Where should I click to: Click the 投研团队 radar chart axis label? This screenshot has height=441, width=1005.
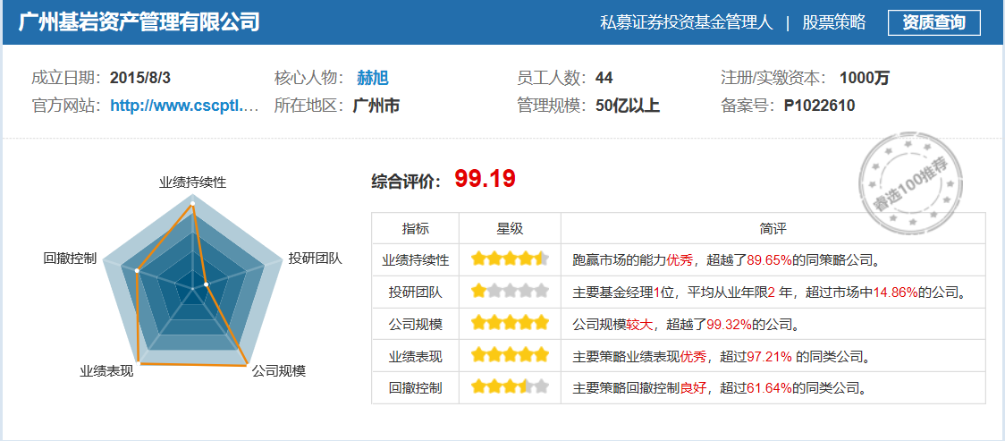click(316, 259)
